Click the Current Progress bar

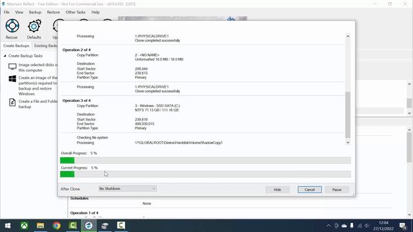coord(205,174)
